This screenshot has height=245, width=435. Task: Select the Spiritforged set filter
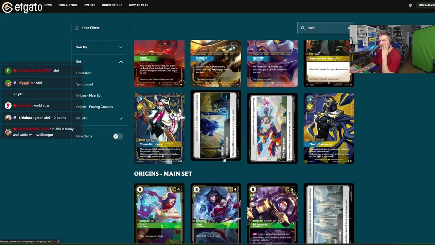tap(84, 84)
